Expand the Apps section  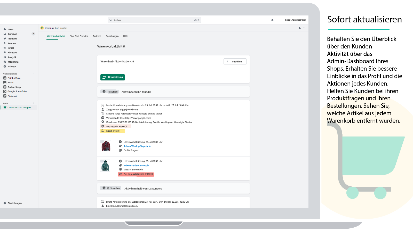[x=34, y=103]
